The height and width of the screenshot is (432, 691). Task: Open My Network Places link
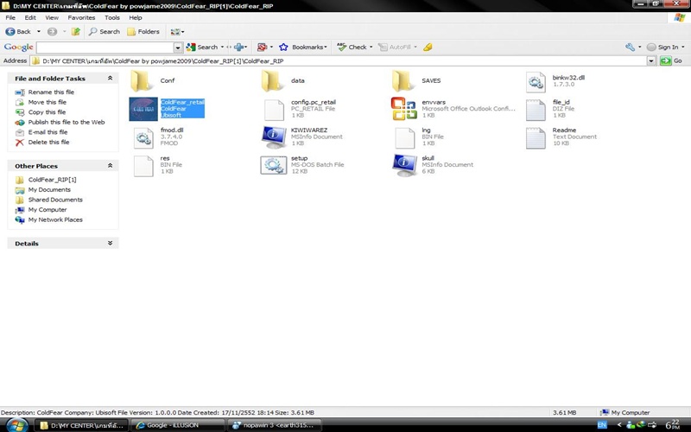tap(55, 220)
